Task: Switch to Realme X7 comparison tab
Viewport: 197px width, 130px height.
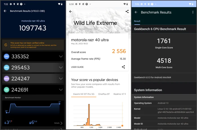Action: [x=120, y=94]
